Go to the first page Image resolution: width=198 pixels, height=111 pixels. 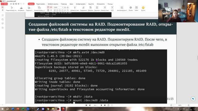pos(86,105)
